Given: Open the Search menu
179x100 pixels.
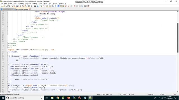Looking at the screenshot, I should click(x=10, y=4).
